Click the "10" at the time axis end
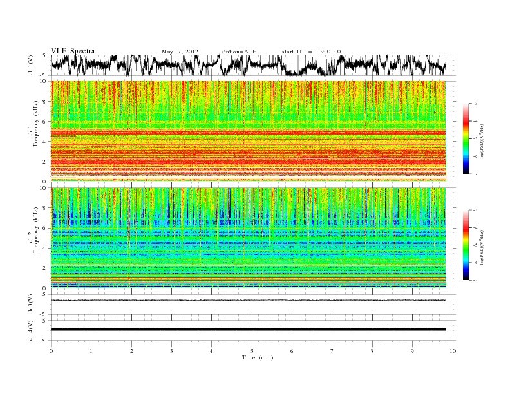The image size is (510, 394). point(453,351)
